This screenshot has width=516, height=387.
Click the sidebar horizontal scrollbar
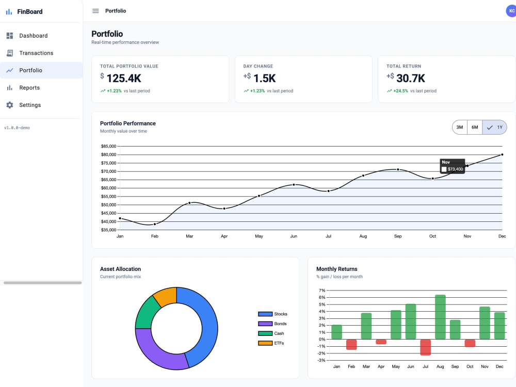click(42, 283)
